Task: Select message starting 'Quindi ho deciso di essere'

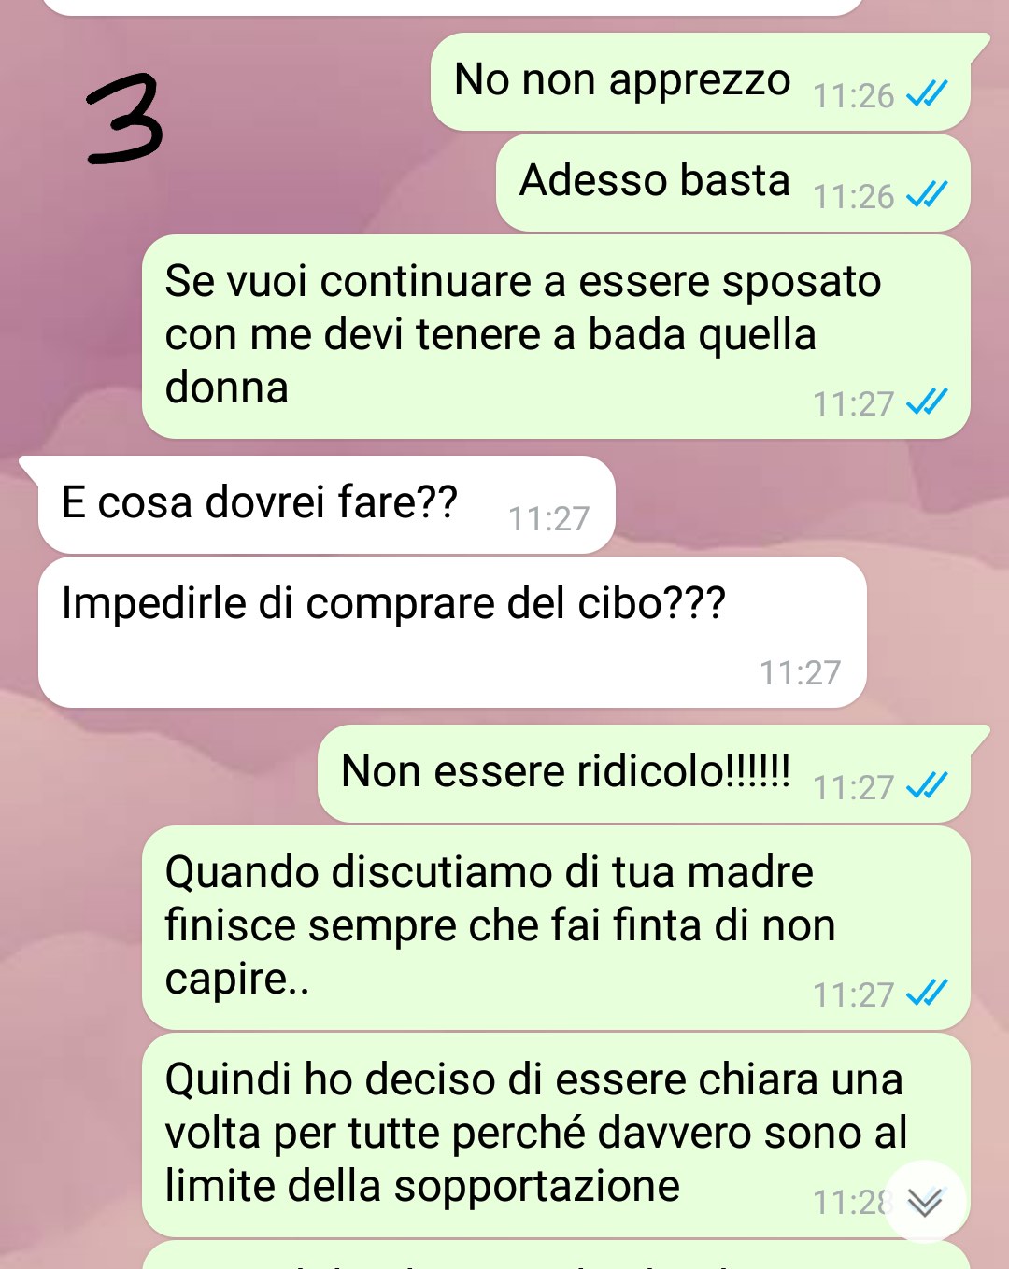Action: pos(556,1135)
